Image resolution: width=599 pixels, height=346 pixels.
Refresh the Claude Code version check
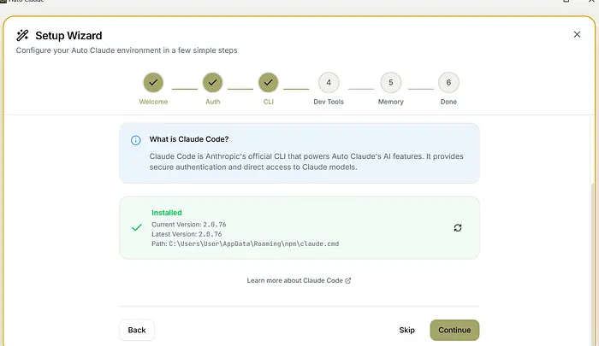point(458,227)
